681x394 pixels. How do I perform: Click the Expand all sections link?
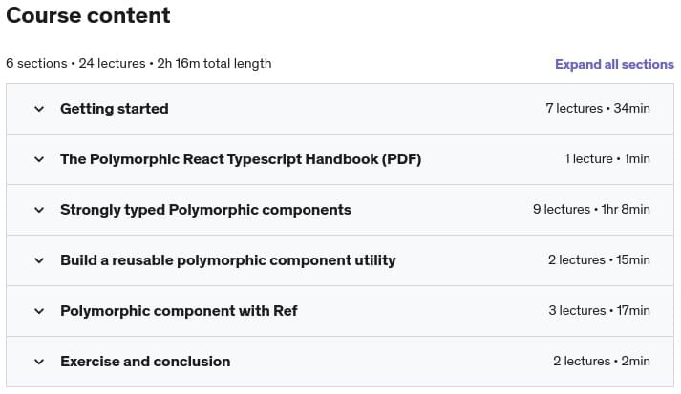[x=614, y=64]
